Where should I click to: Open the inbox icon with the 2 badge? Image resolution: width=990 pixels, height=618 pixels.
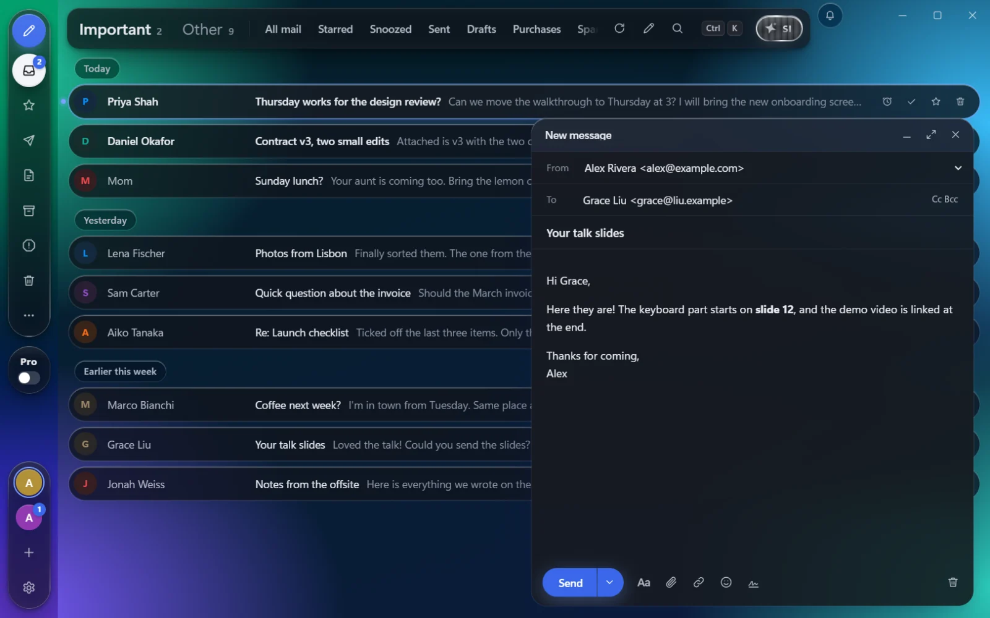28,70
